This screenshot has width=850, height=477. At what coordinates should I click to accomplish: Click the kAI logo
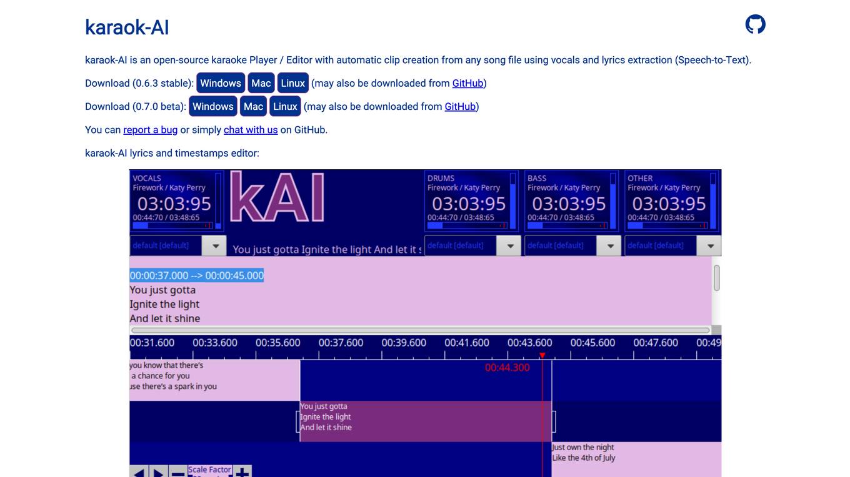[x=277, y=197]
